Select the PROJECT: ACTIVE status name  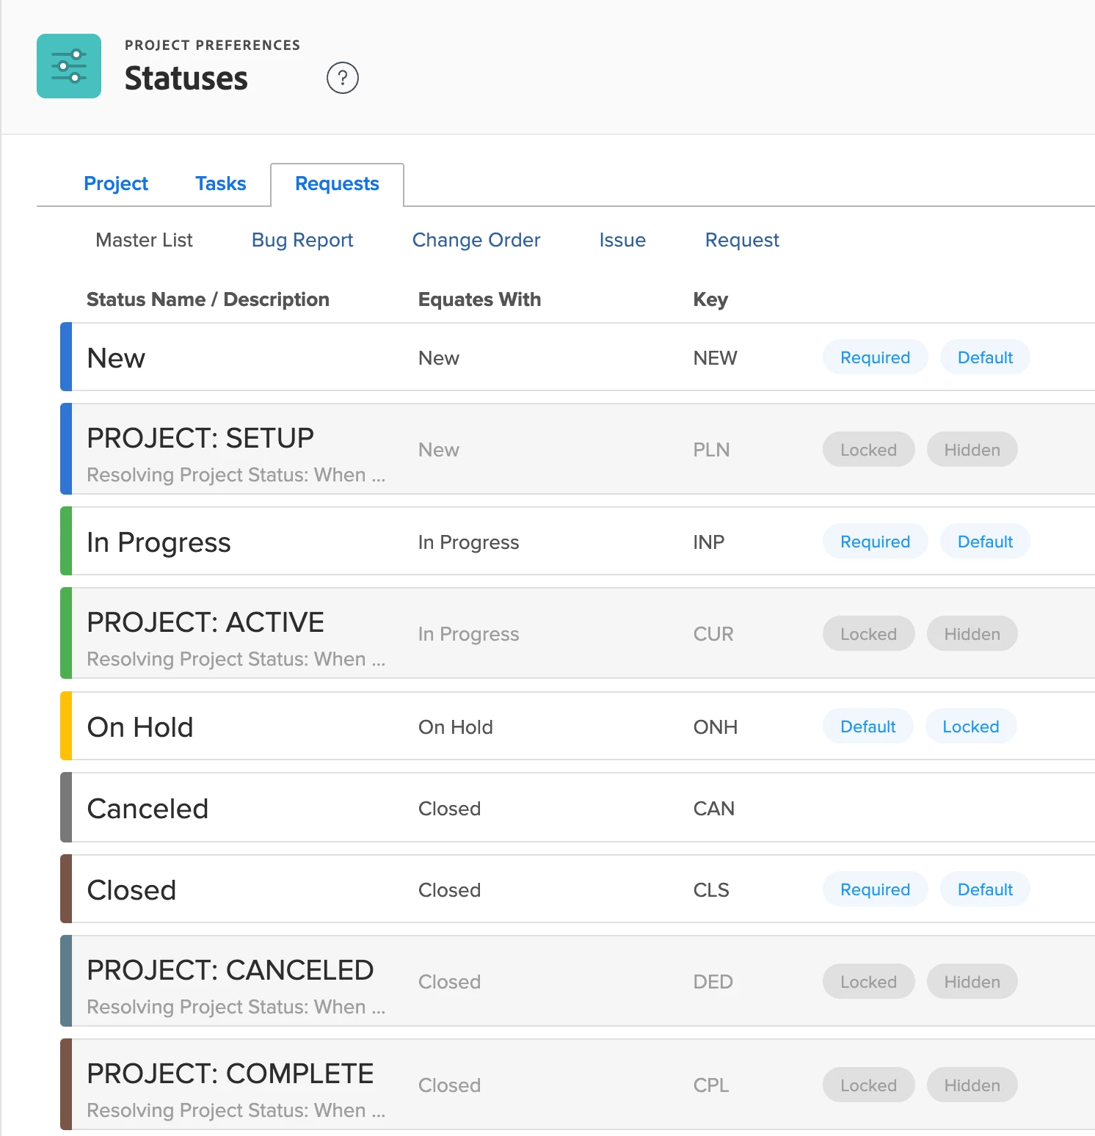pyautogui.click(x=205, y=622)
